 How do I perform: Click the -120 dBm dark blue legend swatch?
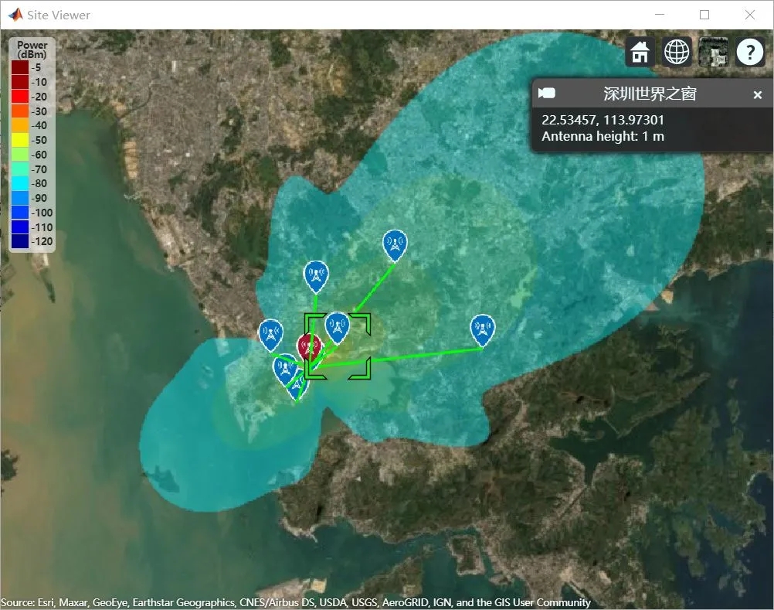point(20,241)
